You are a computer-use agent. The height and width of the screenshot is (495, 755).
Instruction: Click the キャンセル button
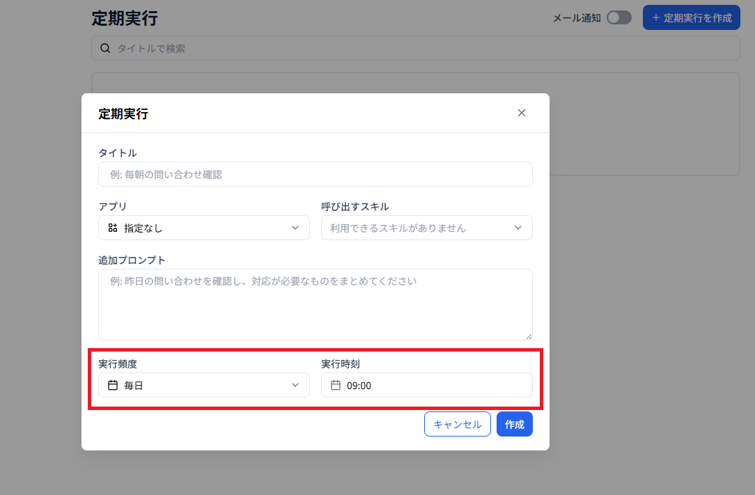pyautogui.click(x=458, y=424)
